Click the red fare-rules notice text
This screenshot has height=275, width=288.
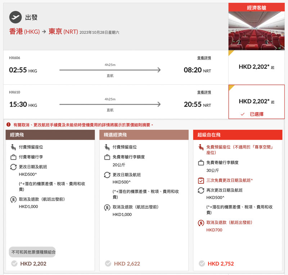tap(83, 125)
